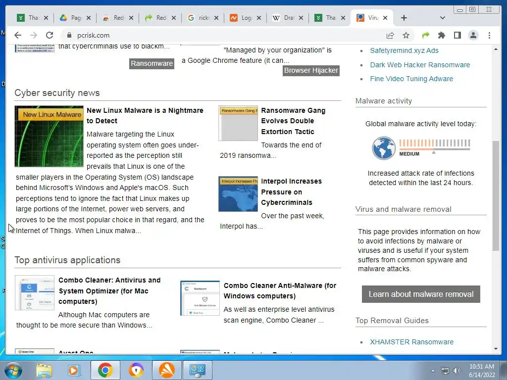Click the 'Ransomware' category tag
The height and width of the screenshot is (380, 507).
coord(152,63)
